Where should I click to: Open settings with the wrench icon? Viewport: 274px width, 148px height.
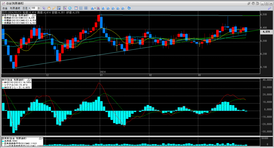point(269,8)
